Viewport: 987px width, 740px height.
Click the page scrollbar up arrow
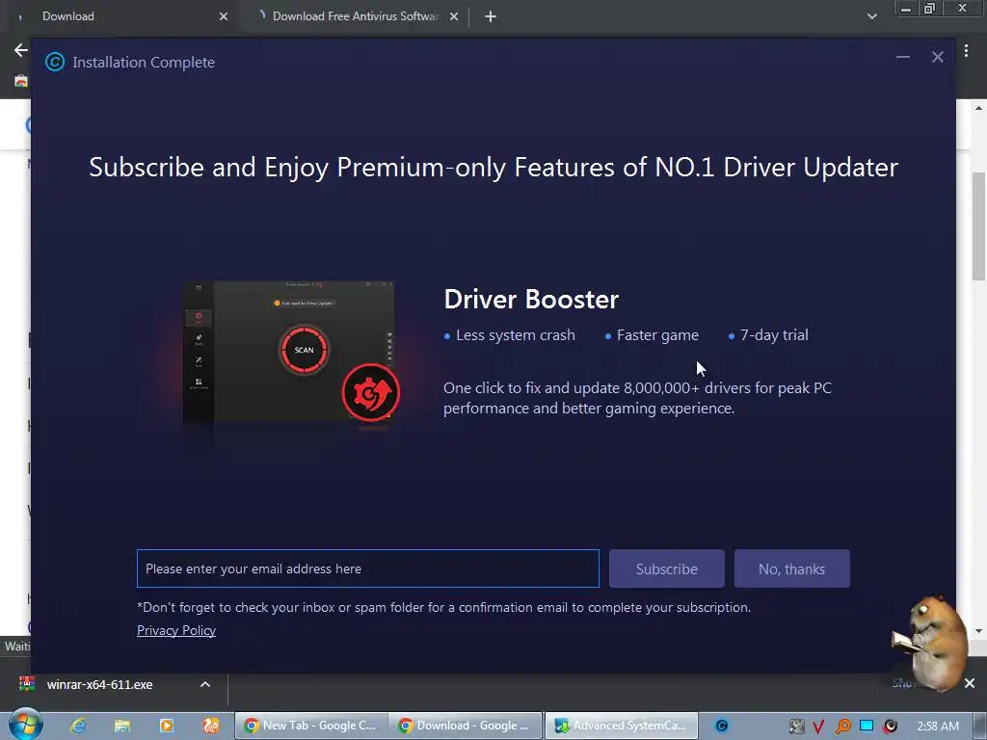[978, 108]
